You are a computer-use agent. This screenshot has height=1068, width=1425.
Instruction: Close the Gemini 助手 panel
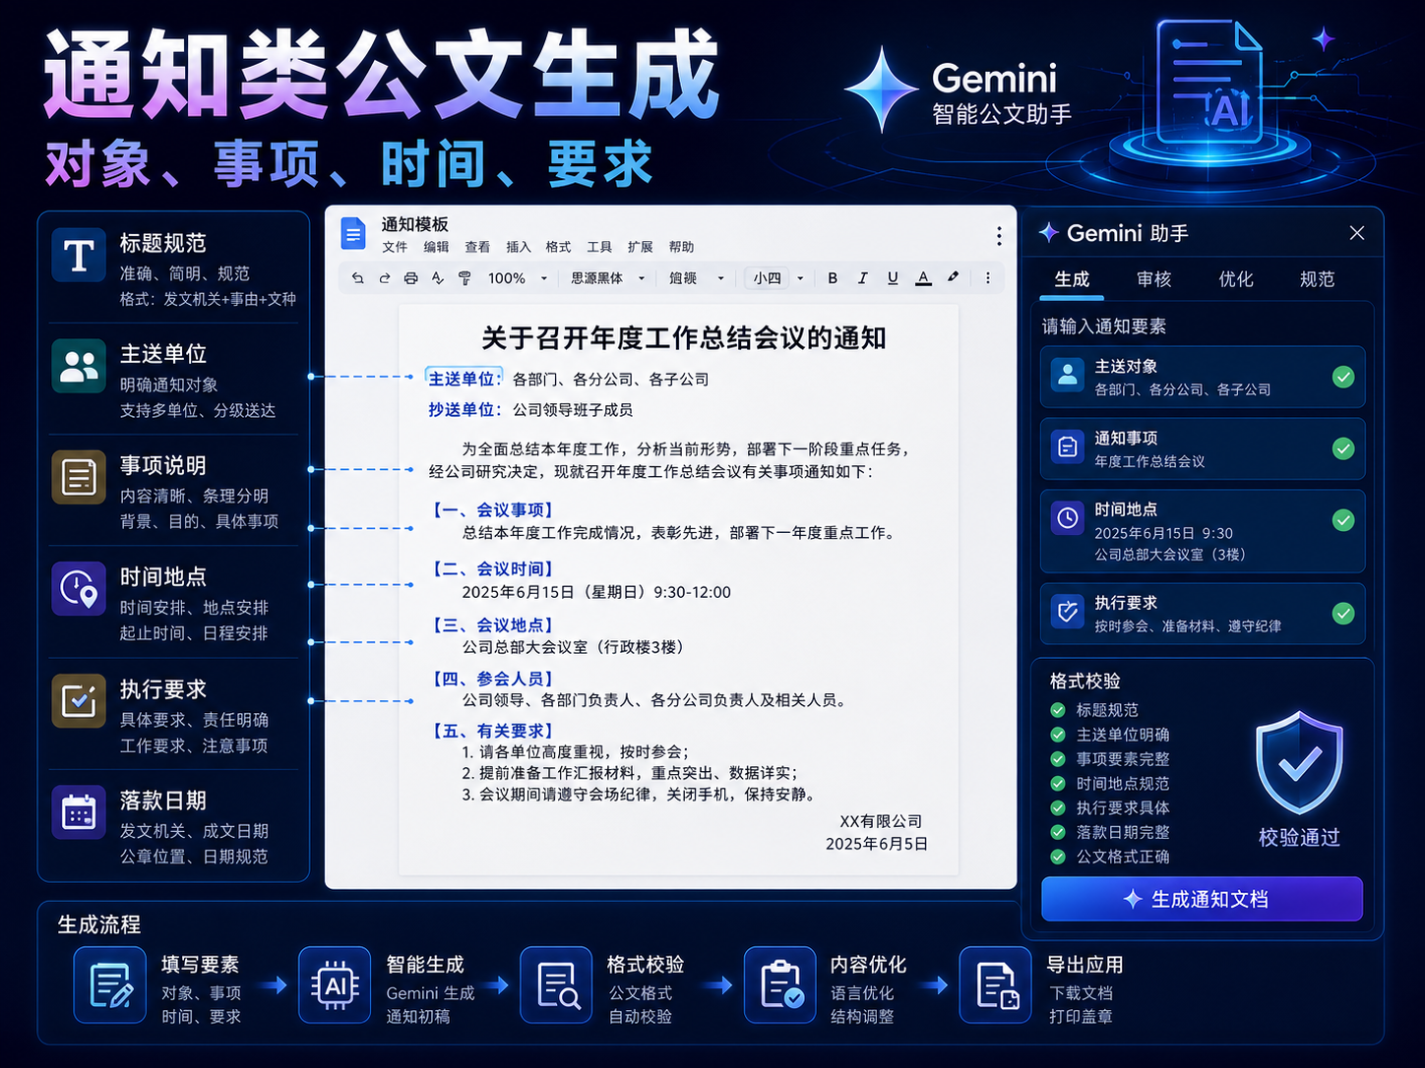[1357, 233]
